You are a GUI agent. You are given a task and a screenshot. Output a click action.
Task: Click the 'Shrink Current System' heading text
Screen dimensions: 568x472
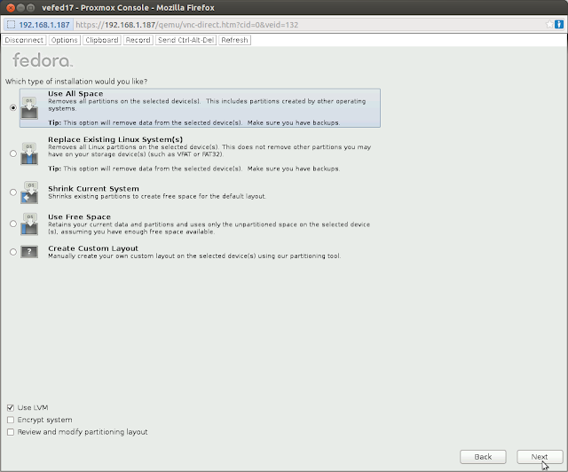(x=93, y=189)
